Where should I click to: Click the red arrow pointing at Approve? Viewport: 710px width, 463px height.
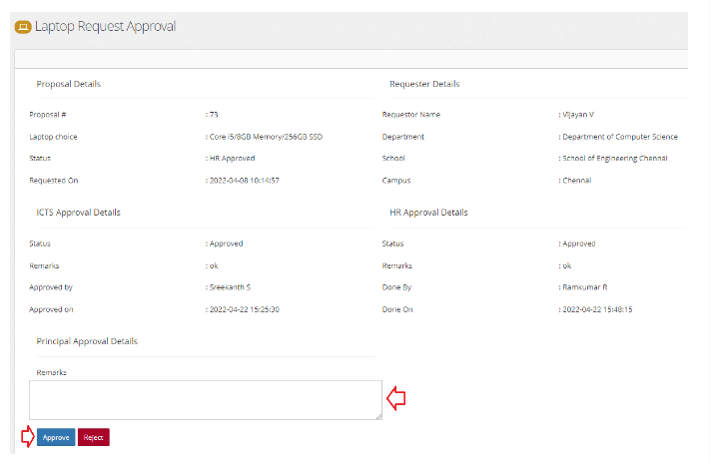(x=27, y=436)
